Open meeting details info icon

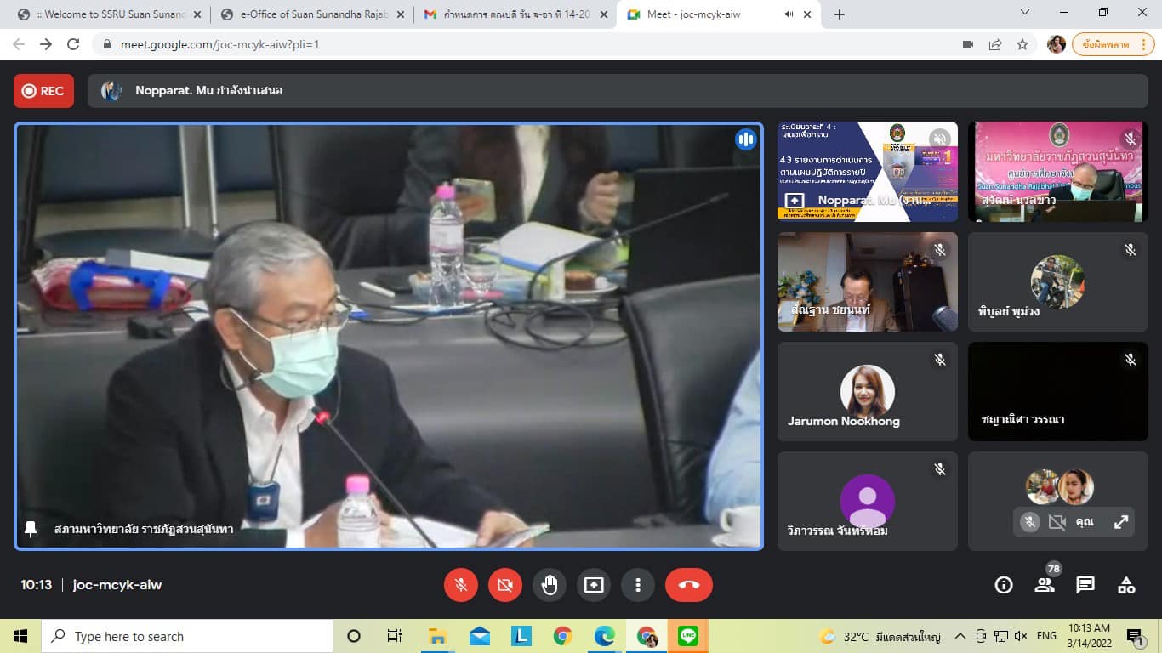pyautogui.click(x=1004, y=585)
